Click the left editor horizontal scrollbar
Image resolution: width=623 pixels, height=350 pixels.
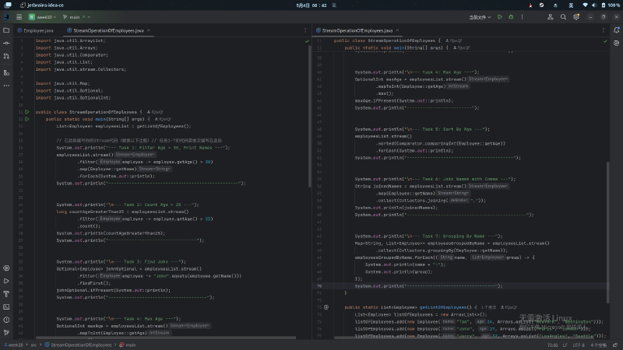point(166,338)
